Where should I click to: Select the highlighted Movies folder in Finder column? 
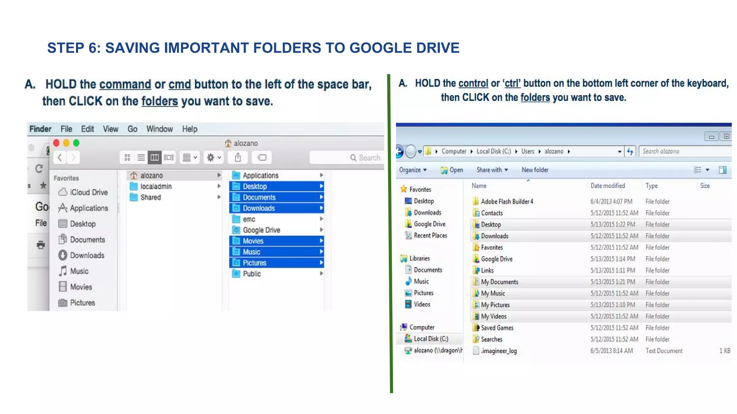click(277, 241)
